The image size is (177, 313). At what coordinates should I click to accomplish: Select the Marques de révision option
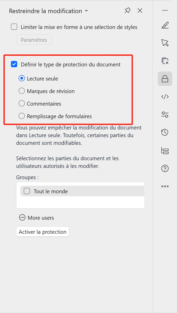point(22,91)
